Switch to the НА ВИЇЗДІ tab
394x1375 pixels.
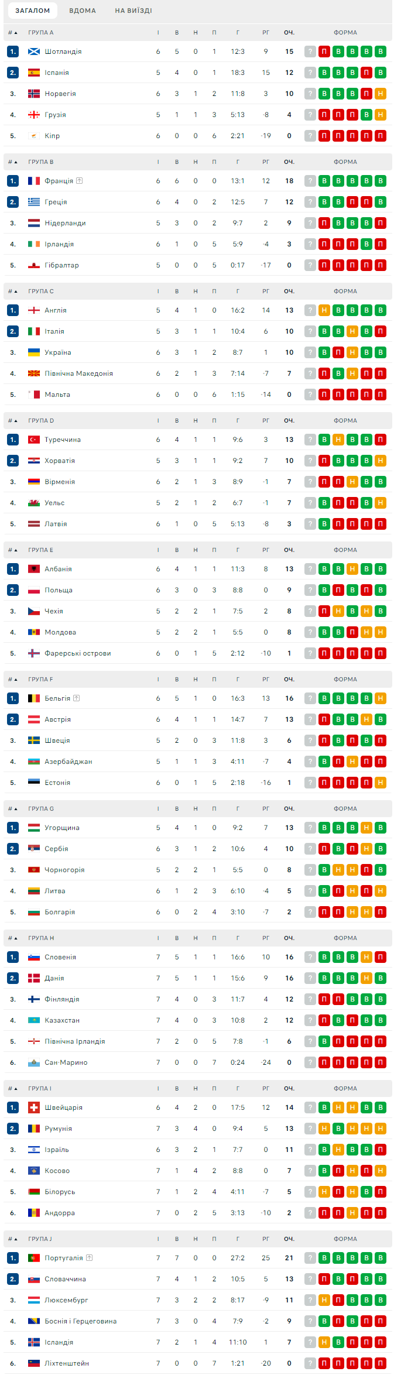click(133, 11)
